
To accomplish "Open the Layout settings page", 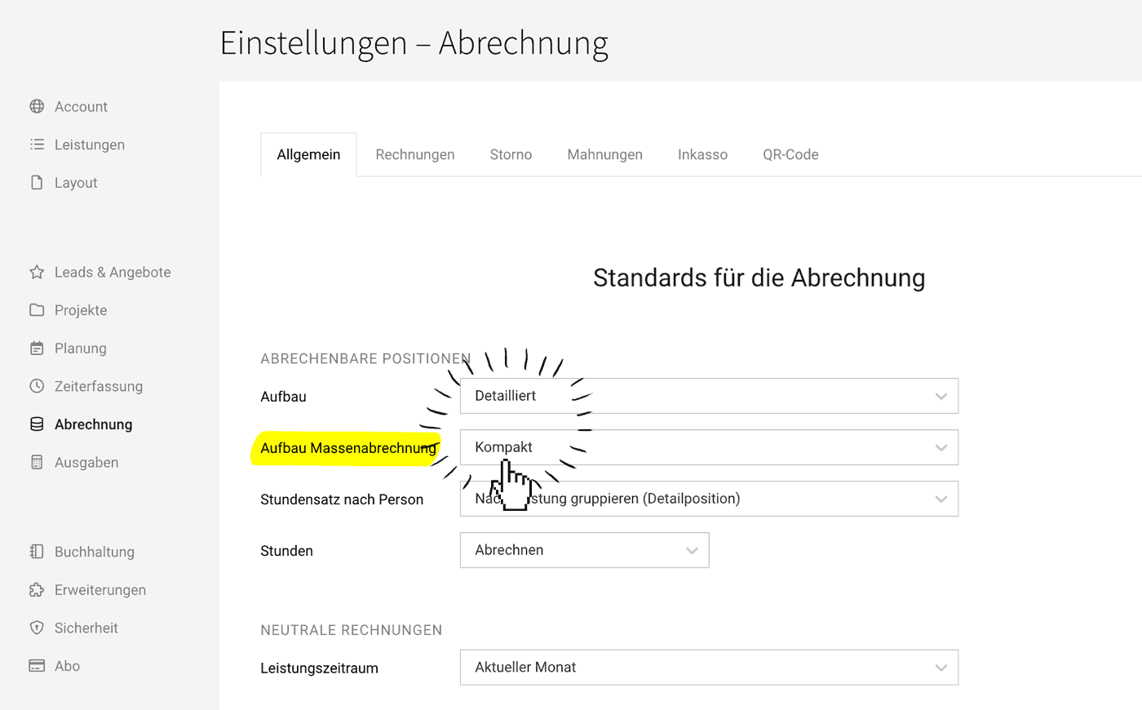I will (x=76, y=183).
